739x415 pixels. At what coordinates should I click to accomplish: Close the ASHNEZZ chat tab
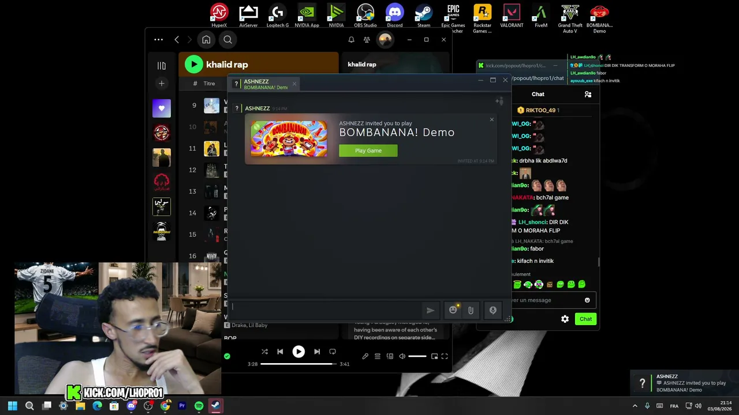tap(294, 84)
